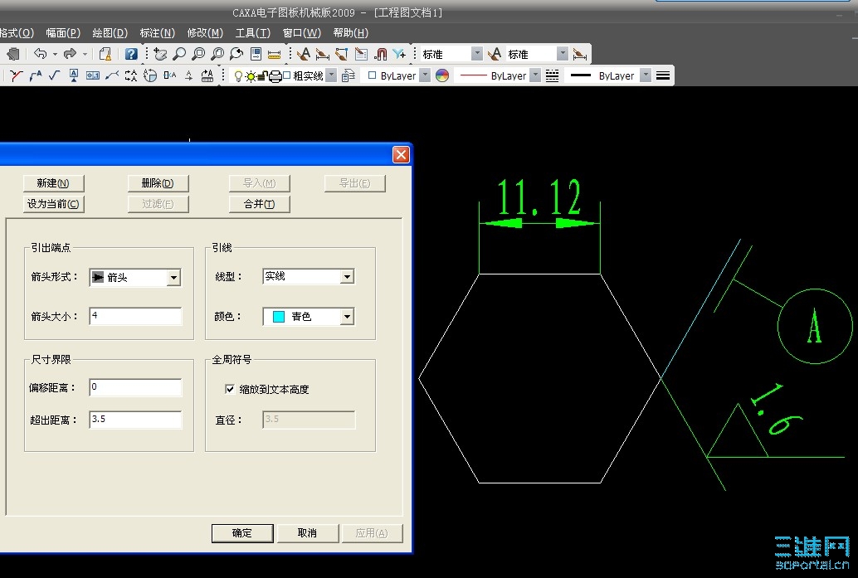Viewport: 858px width, 578px height.
Task: Click the 删除(D) button
Action: (158, 183)
